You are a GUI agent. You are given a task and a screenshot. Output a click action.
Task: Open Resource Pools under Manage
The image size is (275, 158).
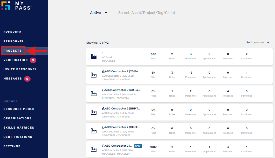pos(19,109)
